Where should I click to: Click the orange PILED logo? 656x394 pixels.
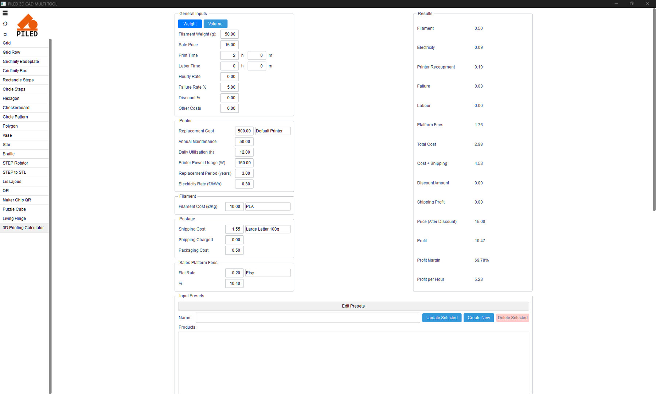(x=27, y=26)
